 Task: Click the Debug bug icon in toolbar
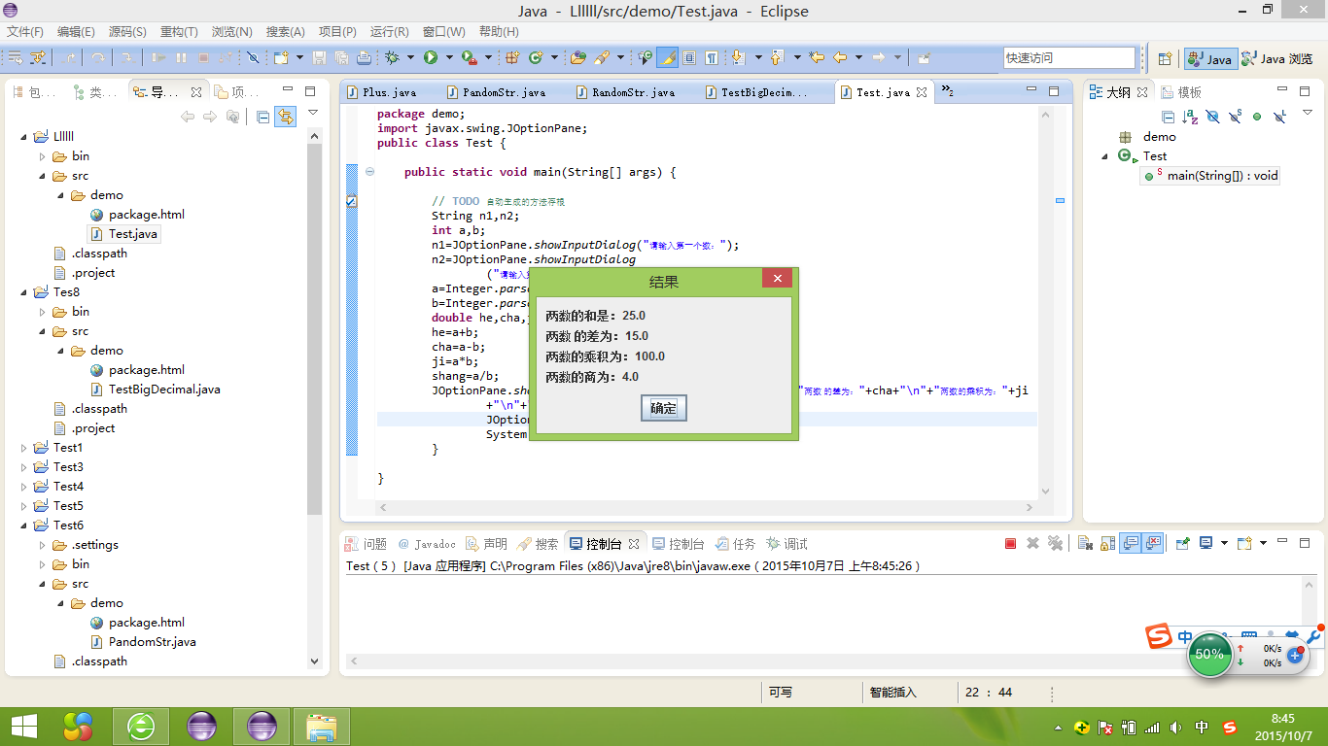(393, 57)
